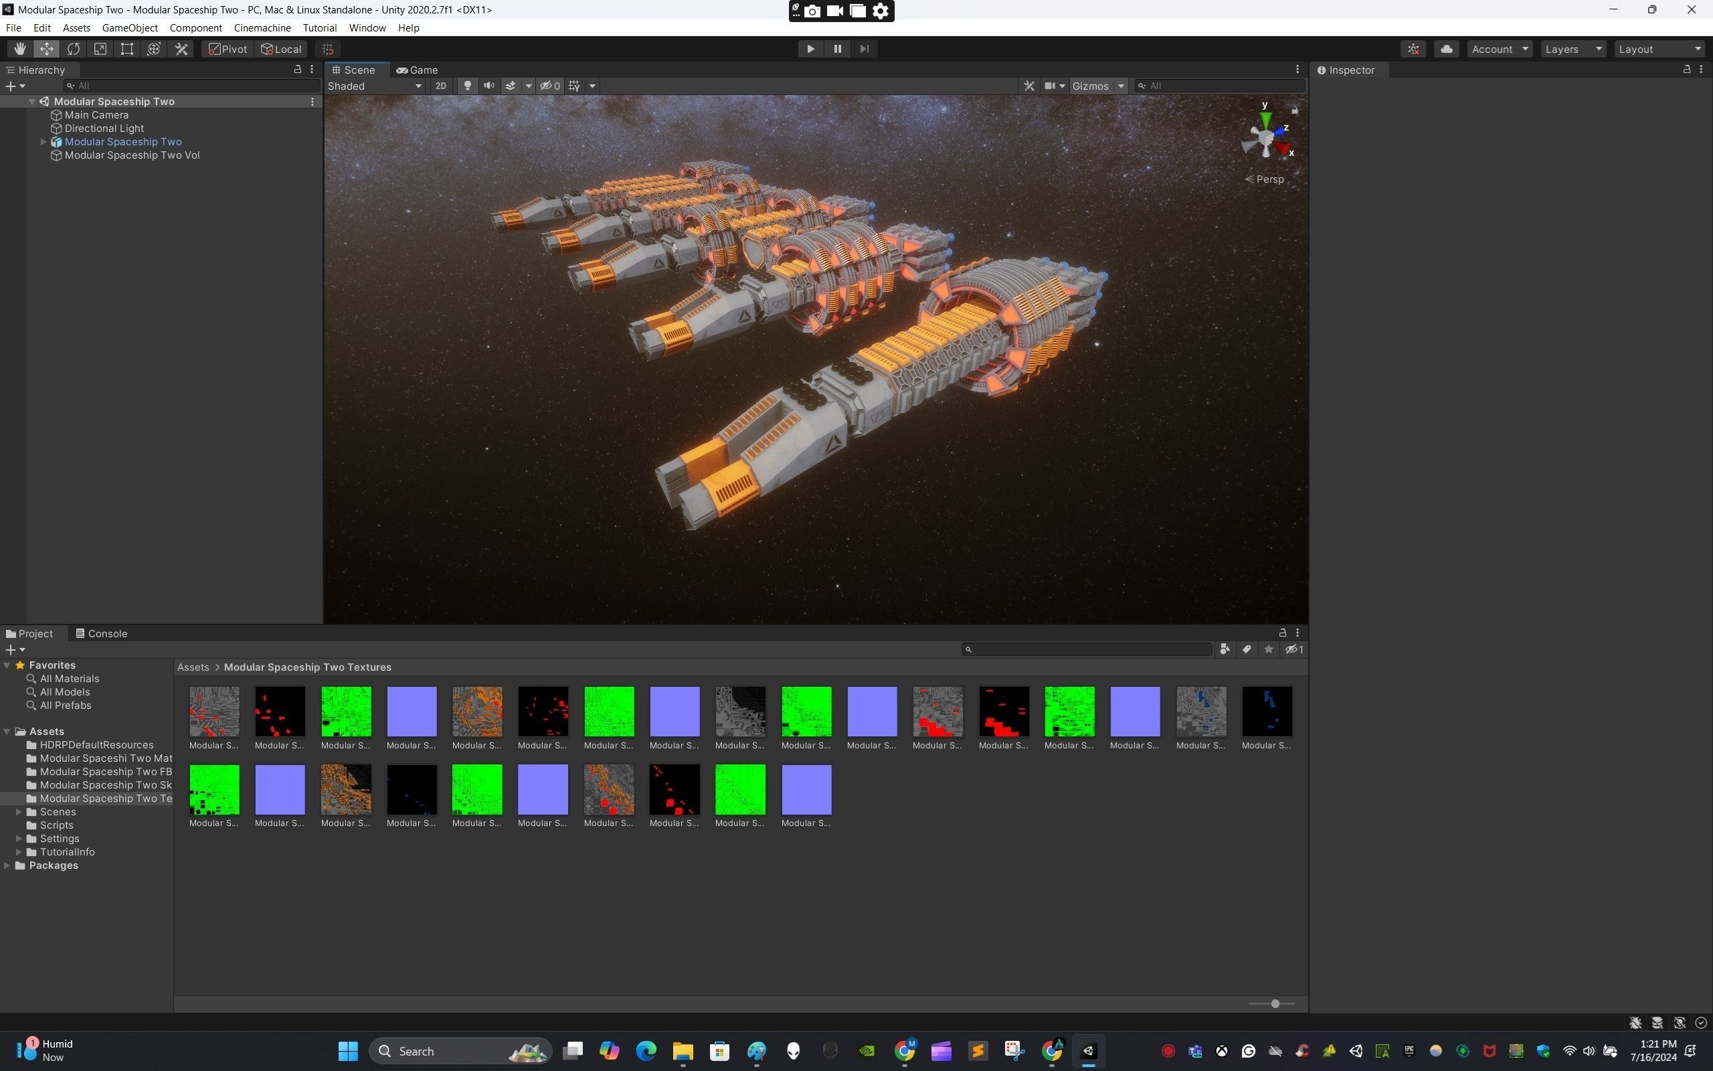The width and height of the screenshot is (1713, 1071).
Task: Switch to the Game tab
Action: 418,70
